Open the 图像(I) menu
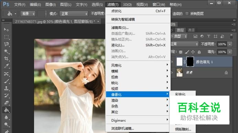 point(51,4)
